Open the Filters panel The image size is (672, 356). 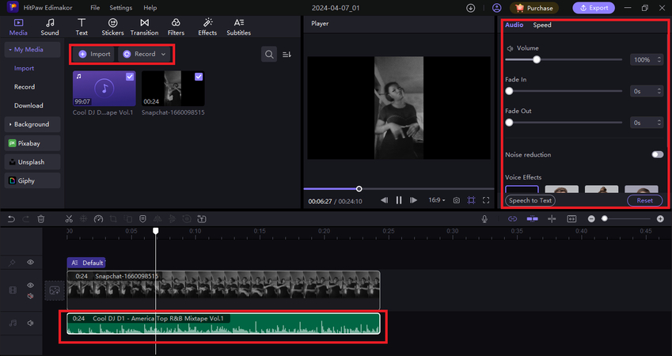(175, 26)
